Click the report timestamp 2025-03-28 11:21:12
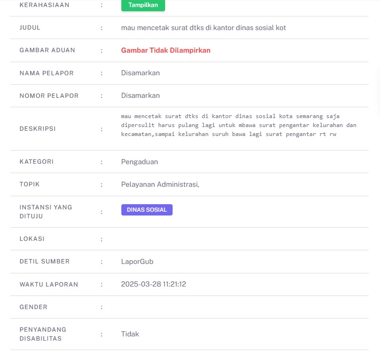 (x=153, y=284)
